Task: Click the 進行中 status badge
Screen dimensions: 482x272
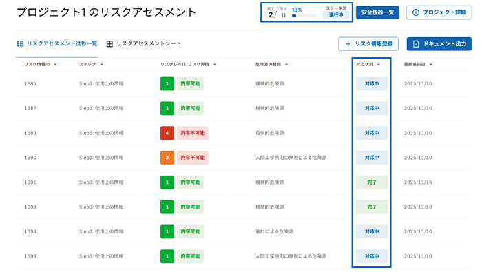Action: pos(336,14)
